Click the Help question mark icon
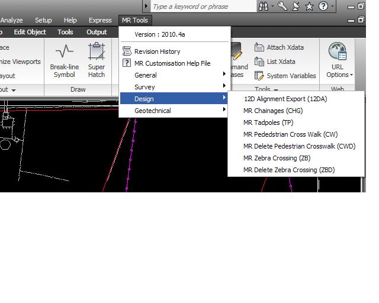 323,6
